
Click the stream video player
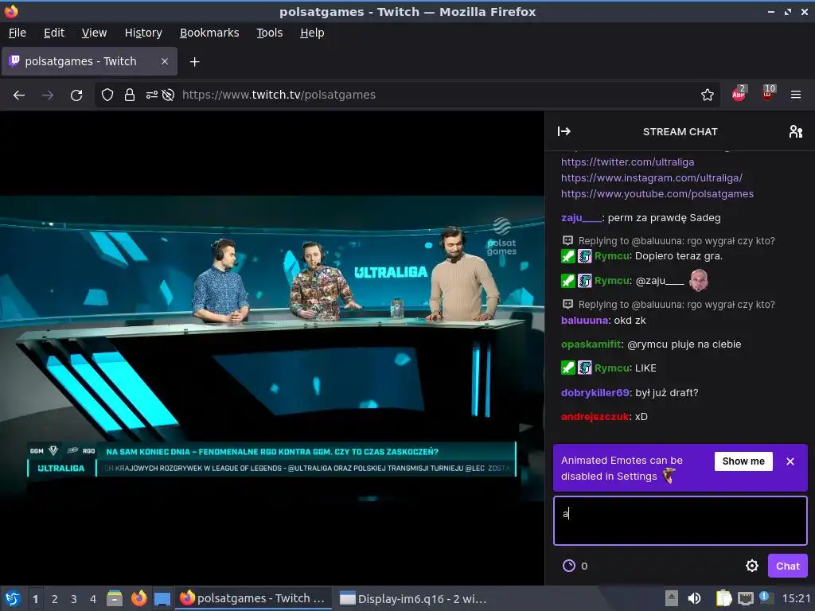coord(272,348)
